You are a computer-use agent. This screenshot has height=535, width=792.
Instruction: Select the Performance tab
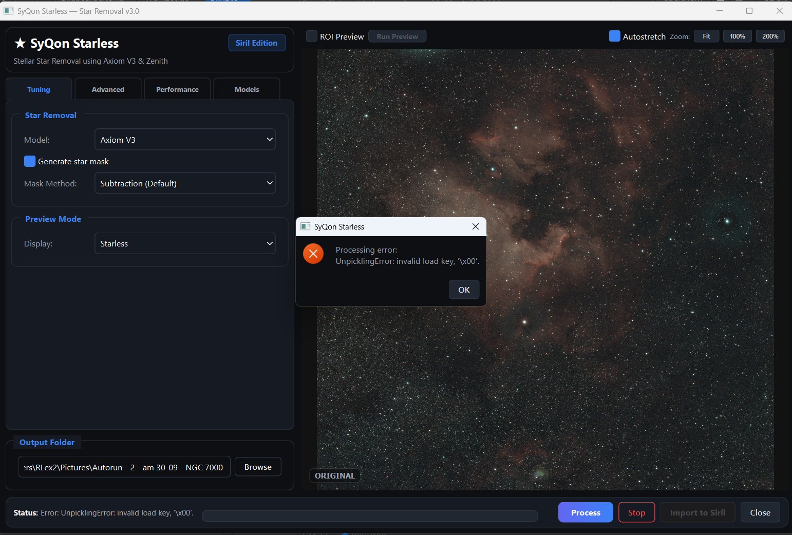[177, 89]
